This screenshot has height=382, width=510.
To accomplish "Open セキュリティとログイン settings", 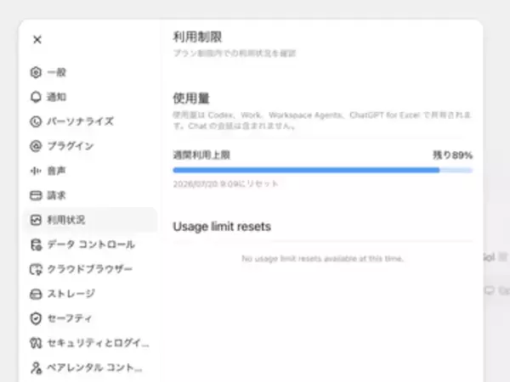I will (90, 343).
